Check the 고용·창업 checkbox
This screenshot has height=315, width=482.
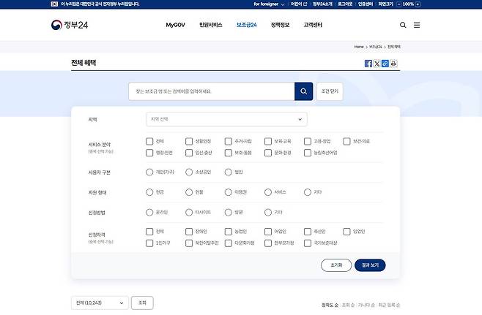pos(308,141)
